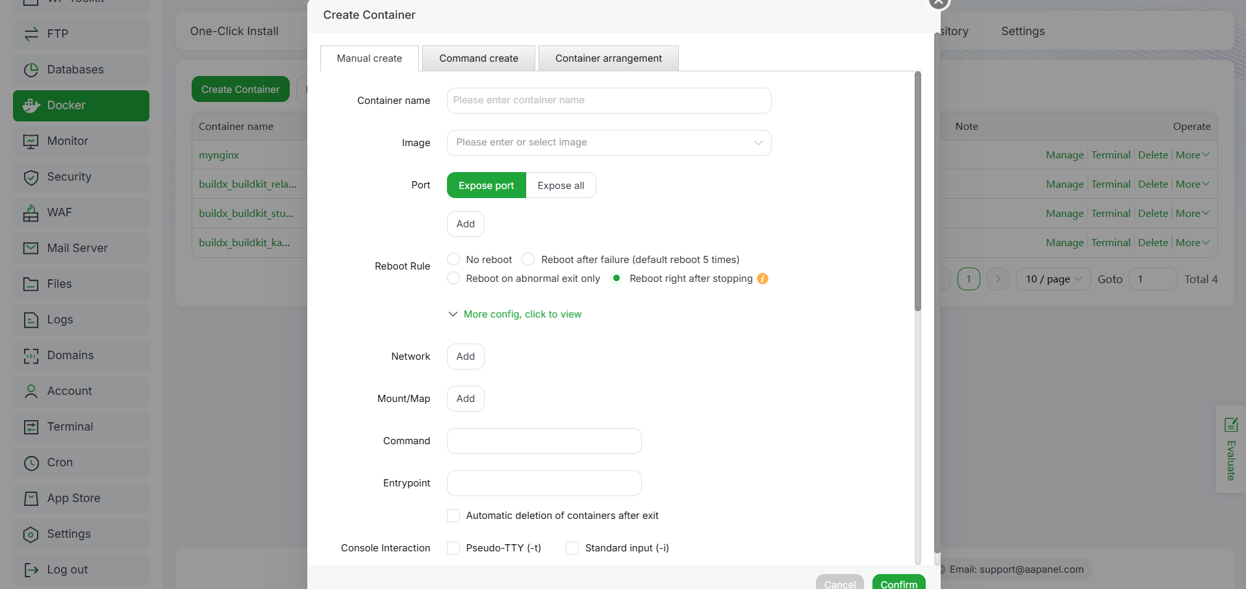Switch to Command create tab
Image resolution: width=1246 pixels, height=589 pixels.
tap(479, 58)
